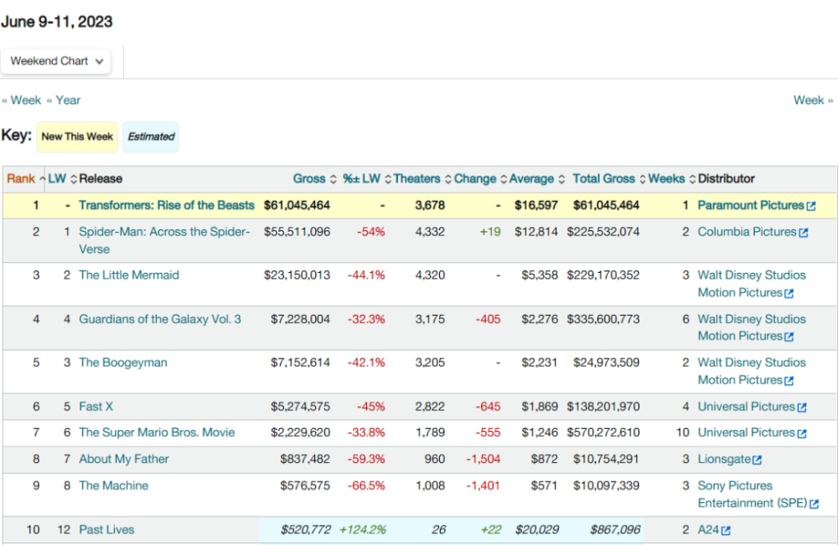This screenshot has height=545, width=838.
Task: Open the Fast X release page
Action: click(x=96, y=407)
